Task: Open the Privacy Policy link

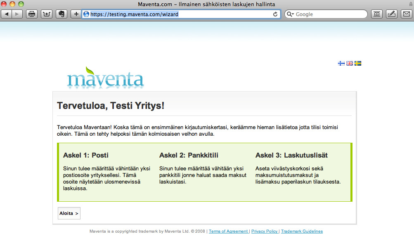Action: click(264, 231)
